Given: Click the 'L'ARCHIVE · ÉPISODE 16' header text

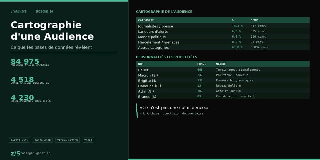Looking at the screenshot, I should pos(32,11).
